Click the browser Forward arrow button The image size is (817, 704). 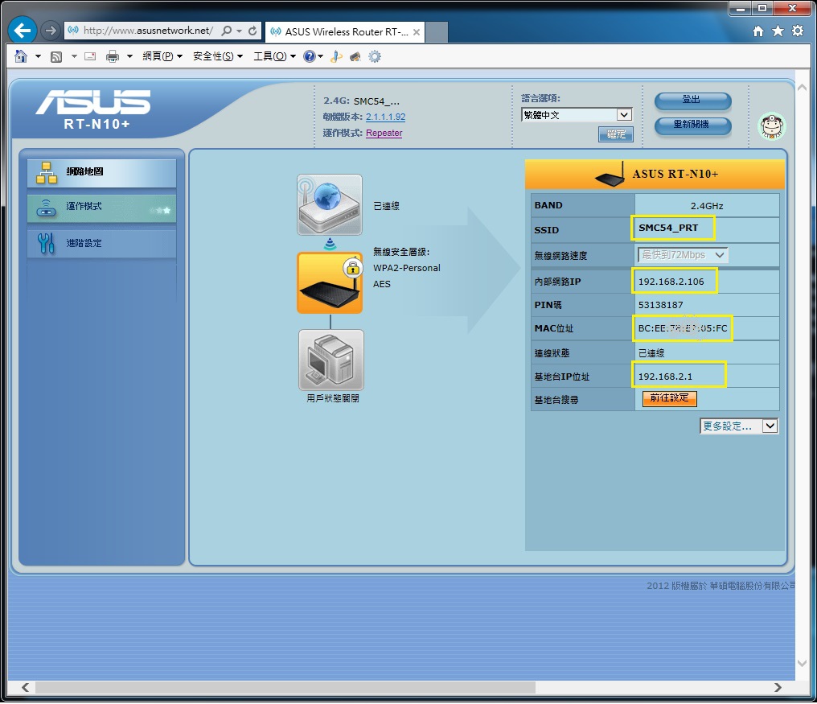51,31
